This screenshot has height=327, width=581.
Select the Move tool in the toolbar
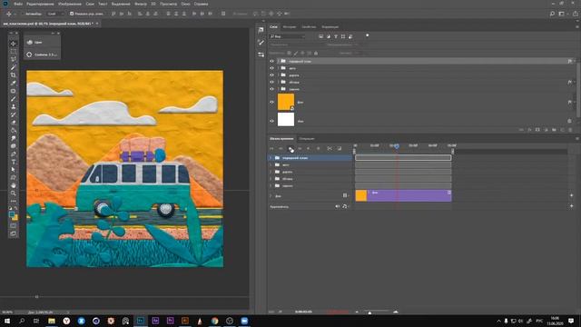14,44
